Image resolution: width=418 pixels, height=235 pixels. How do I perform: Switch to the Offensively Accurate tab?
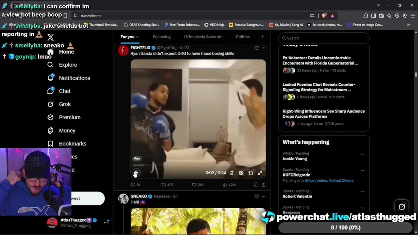click(x=203, y=37)
